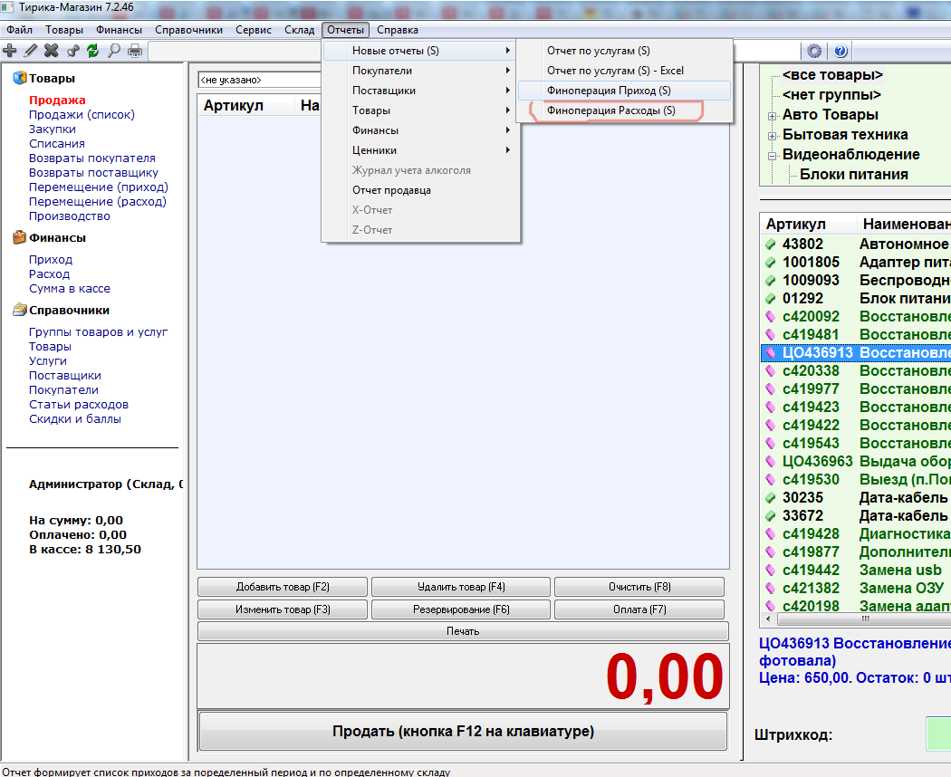The width and height of the screenshot is (951, 777).
Task: Click green tag icon of item 33672
Action: pyautogui.click(x=770, y=515)
